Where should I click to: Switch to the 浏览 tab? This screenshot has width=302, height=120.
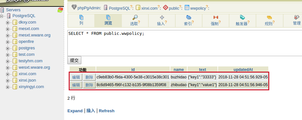[x=108, y=21]
